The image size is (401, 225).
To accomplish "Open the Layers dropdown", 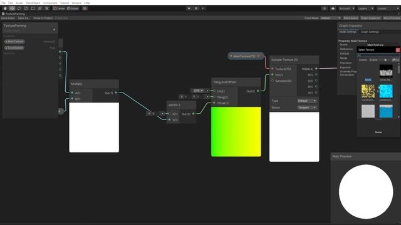I will point(365,8).
